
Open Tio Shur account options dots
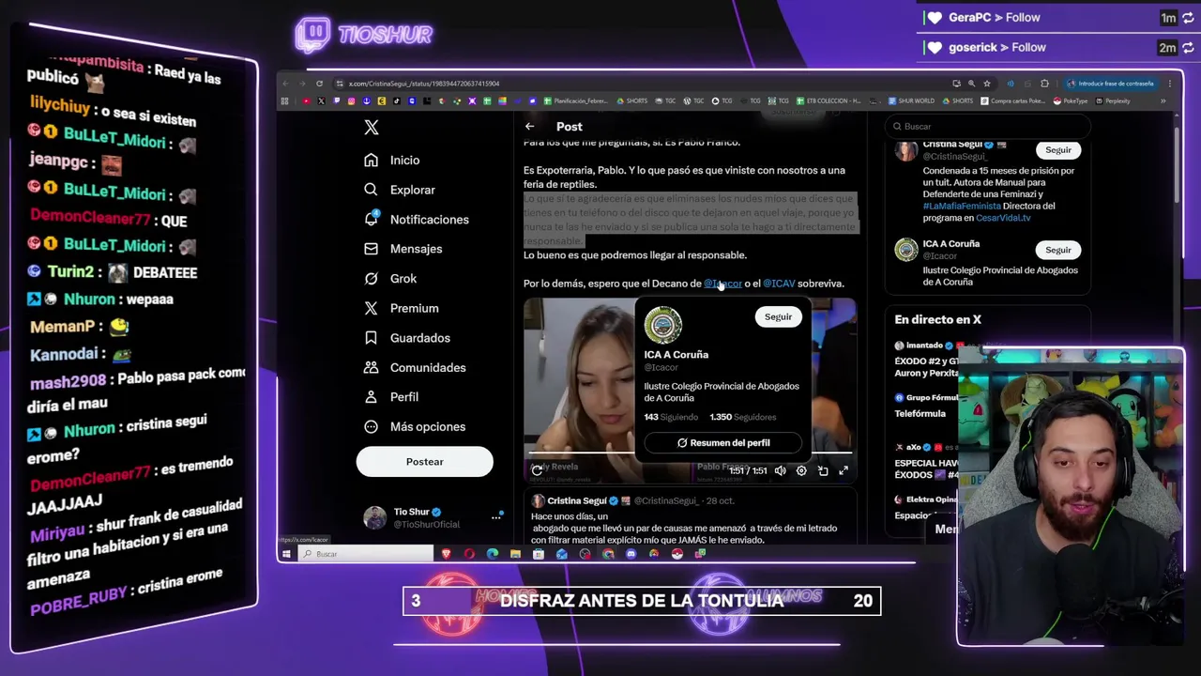coord(496,516)
